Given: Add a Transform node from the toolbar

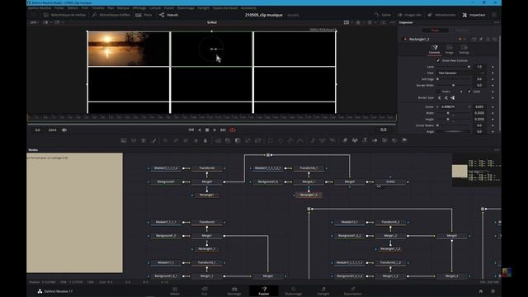Looking at the screenshot, I should 257,140.
